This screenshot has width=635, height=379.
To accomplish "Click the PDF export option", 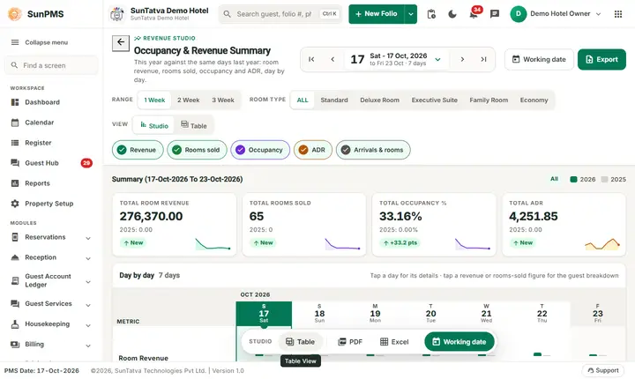I will pos(350,342).
